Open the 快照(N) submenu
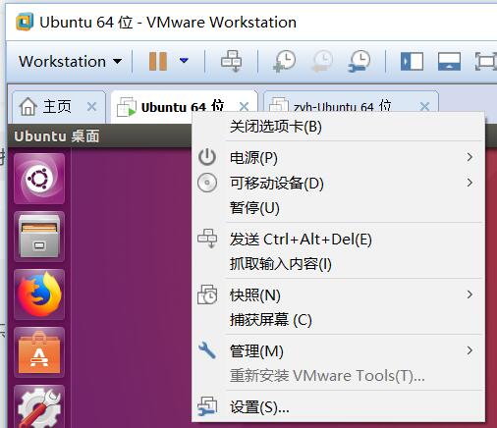This screenshot has height=428, width=497. click(x=338, y=295)
